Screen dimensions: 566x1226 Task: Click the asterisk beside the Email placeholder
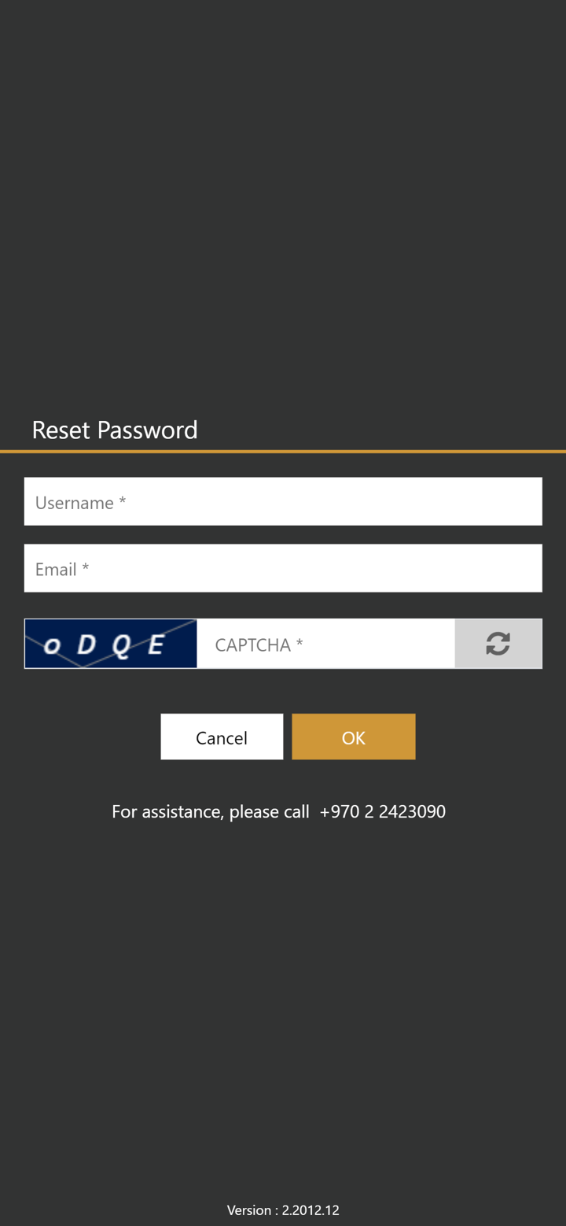click(x=86, y=567)
